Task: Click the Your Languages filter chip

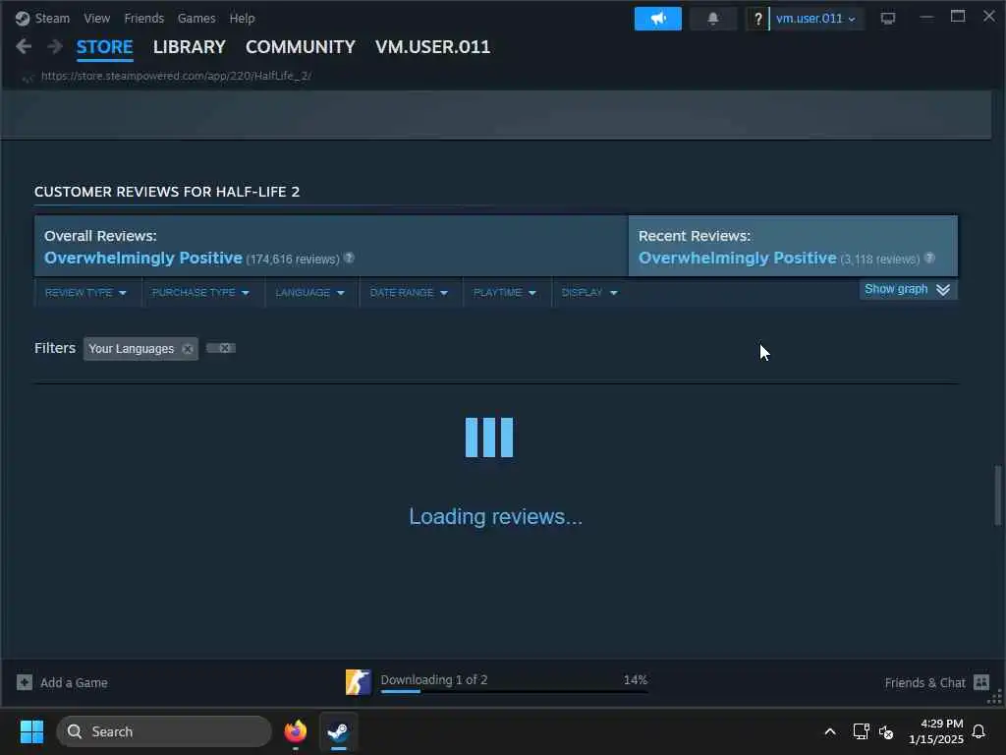Action: [x=140, y=349]
